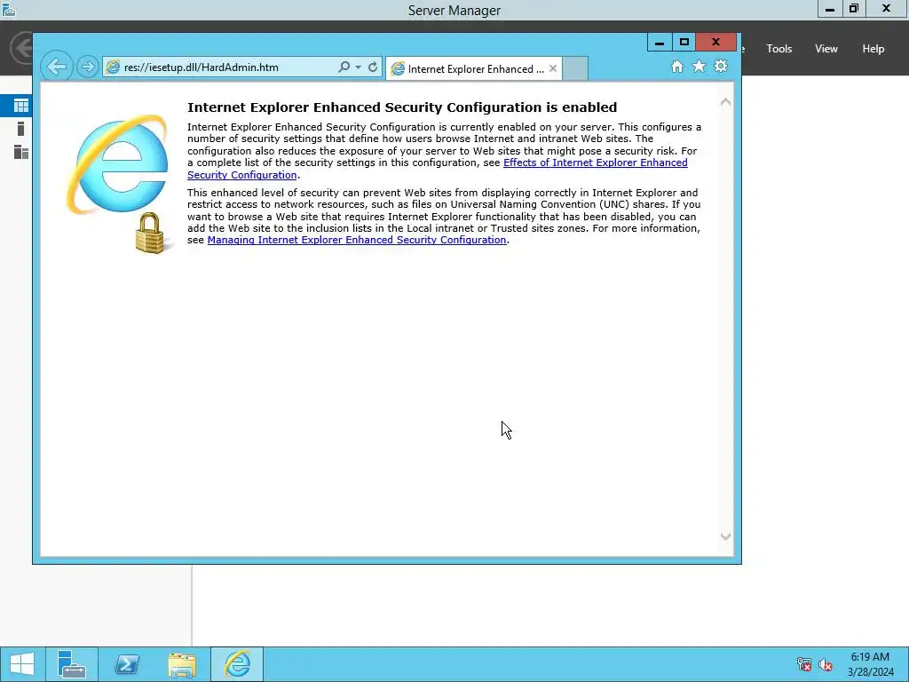Click the volume tray icon
Viewport: 909px width, 682px height.
pyautogui.click(x=826, y=664)
